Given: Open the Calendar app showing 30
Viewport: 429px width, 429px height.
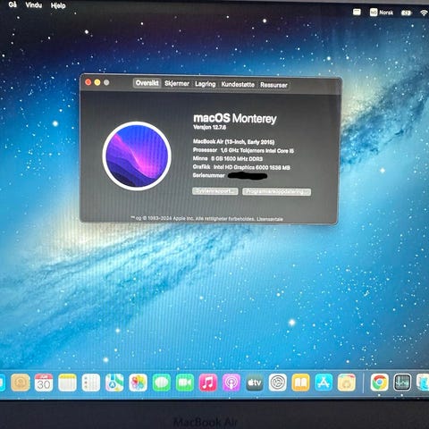Looking at the screenshot, I should [44, 383].
